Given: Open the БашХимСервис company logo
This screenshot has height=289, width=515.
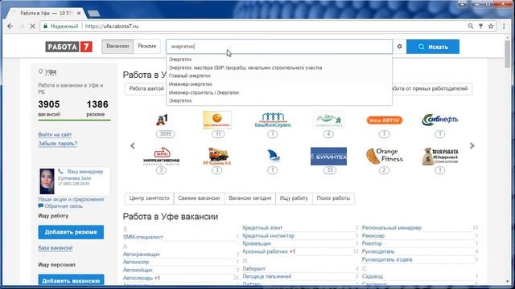Looking at the screenshot, I should [273, 120].
